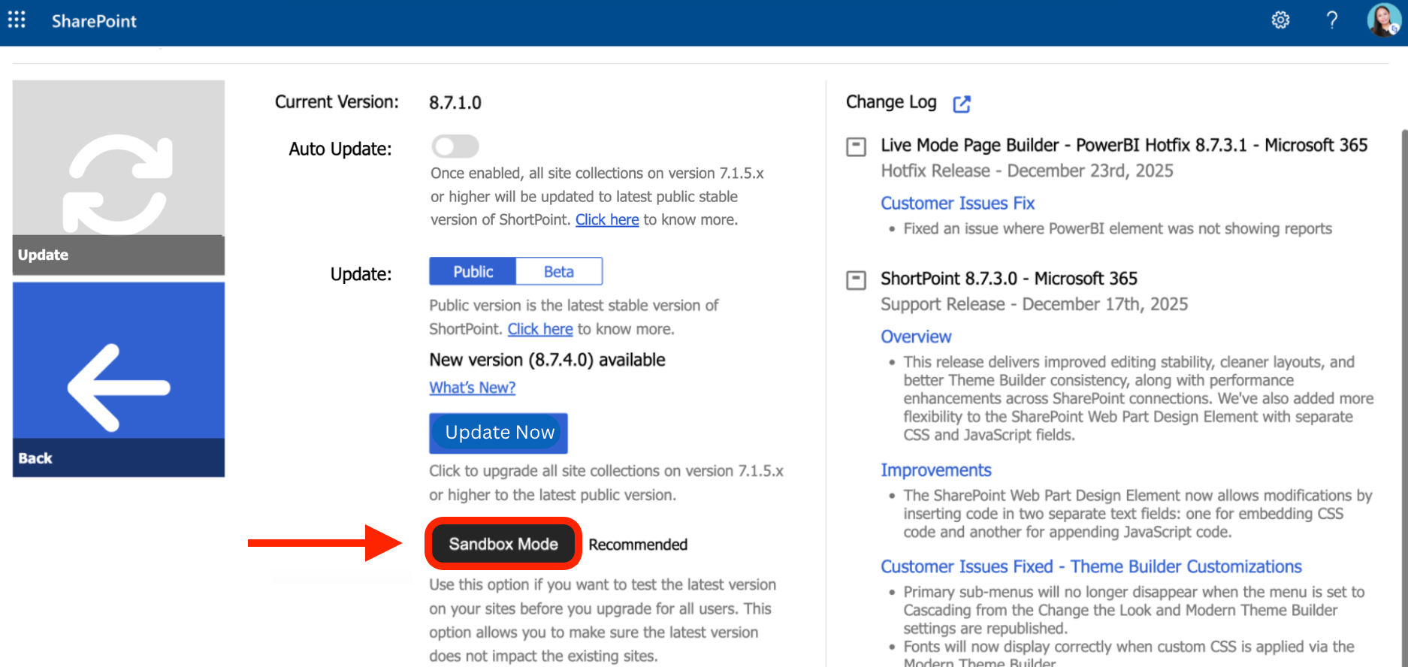The image size is (1408, 667).
Task: Select Customer Issues Fixed - Theme Builder Customizations
Action: pos(1091,566)
